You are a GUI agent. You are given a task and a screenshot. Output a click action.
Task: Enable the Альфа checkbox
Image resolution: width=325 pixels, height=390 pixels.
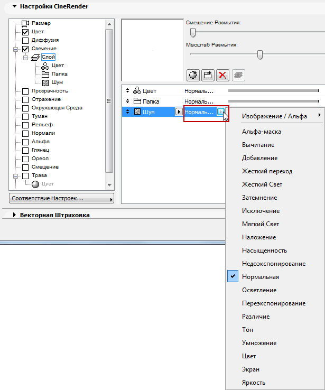coord(25,142)
